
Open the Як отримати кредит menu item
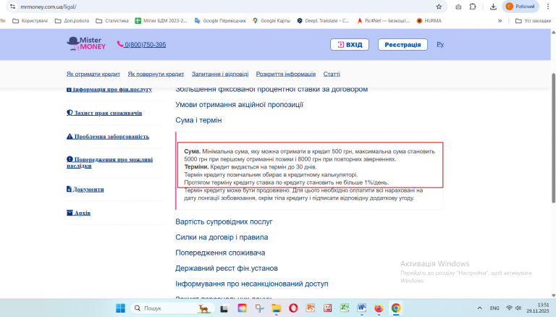pos(93,74)
